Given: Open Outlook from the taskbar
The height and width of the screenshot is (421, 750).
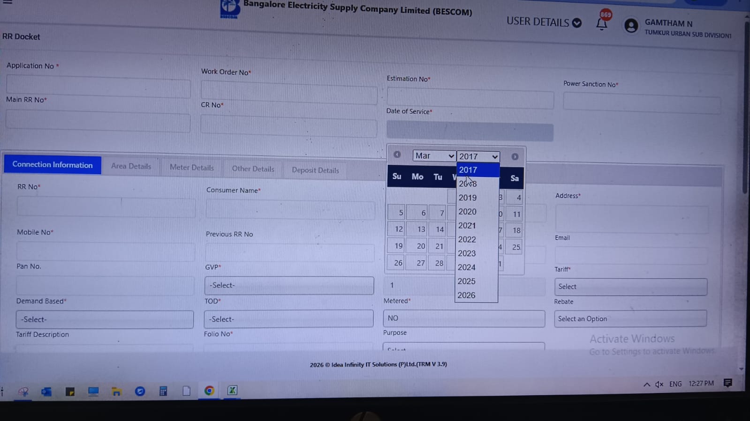Looking at the screenshot, I should (x=46, y=391).
